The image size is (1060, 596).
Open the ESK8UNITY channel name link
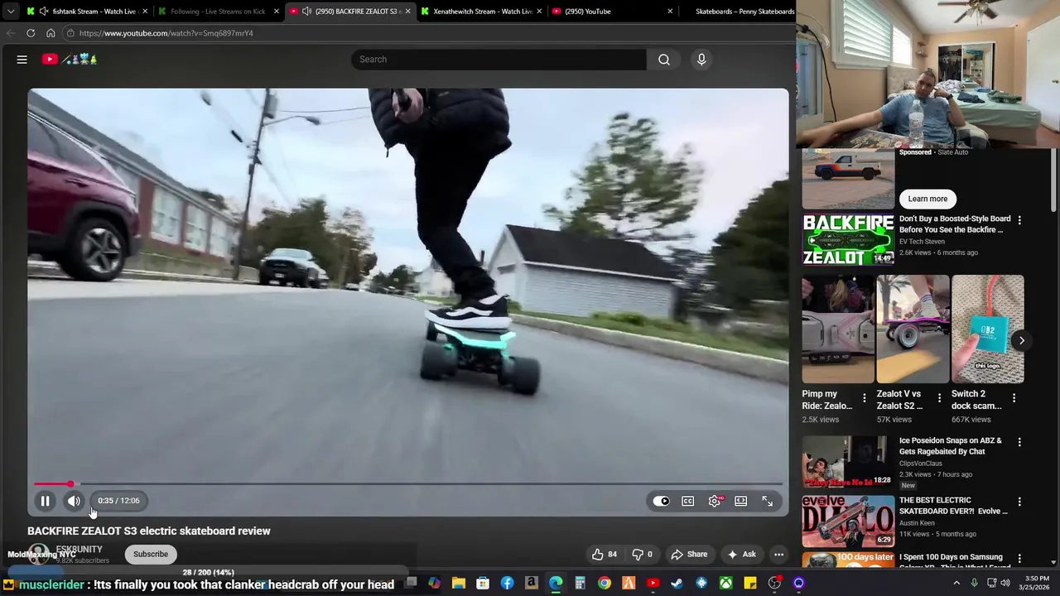[79, 550]
